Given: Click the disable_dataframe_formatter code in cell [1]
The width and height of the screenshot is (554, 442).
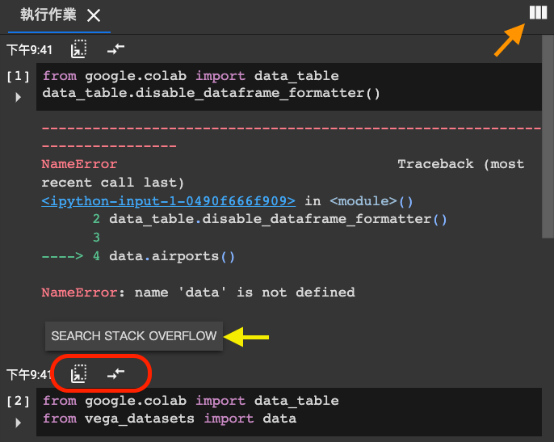Looking at the screenshot, I should click(x=211, y=93).
